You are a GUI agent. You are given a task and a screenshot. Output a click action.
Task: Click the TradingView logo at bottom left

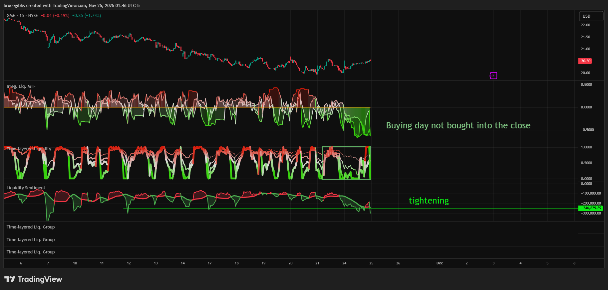(x=33, y=279)
